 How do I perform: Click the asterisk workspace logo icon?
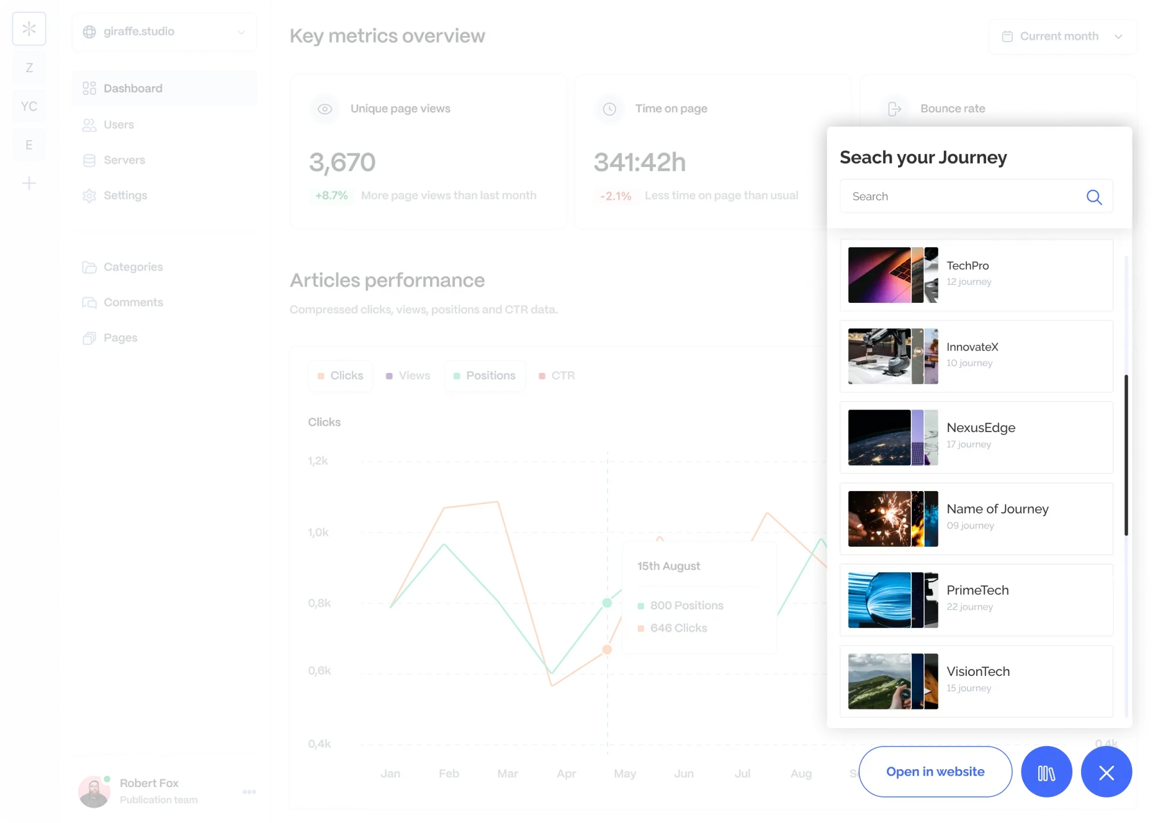29,29
